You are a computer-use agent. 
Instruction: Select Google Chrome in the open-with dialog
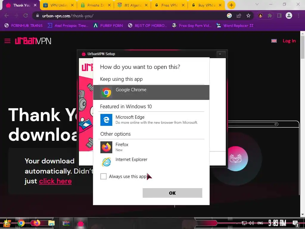tap(151, 92)
